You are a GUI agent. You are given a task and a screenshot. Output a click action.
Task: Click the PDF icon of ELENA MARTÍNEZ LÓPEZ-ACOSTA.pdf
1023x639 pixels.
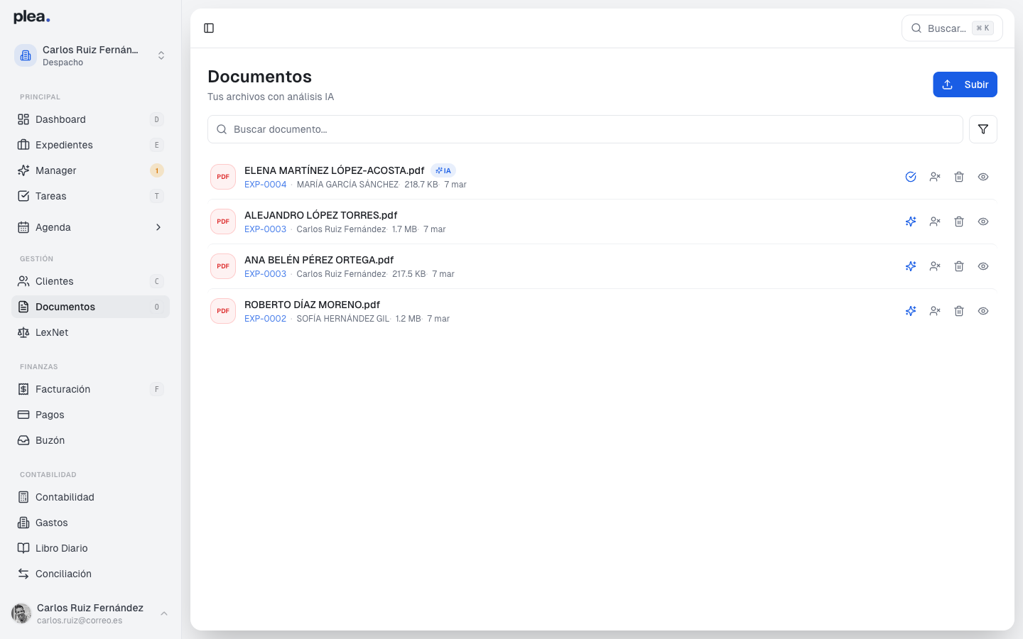[223, 177]
